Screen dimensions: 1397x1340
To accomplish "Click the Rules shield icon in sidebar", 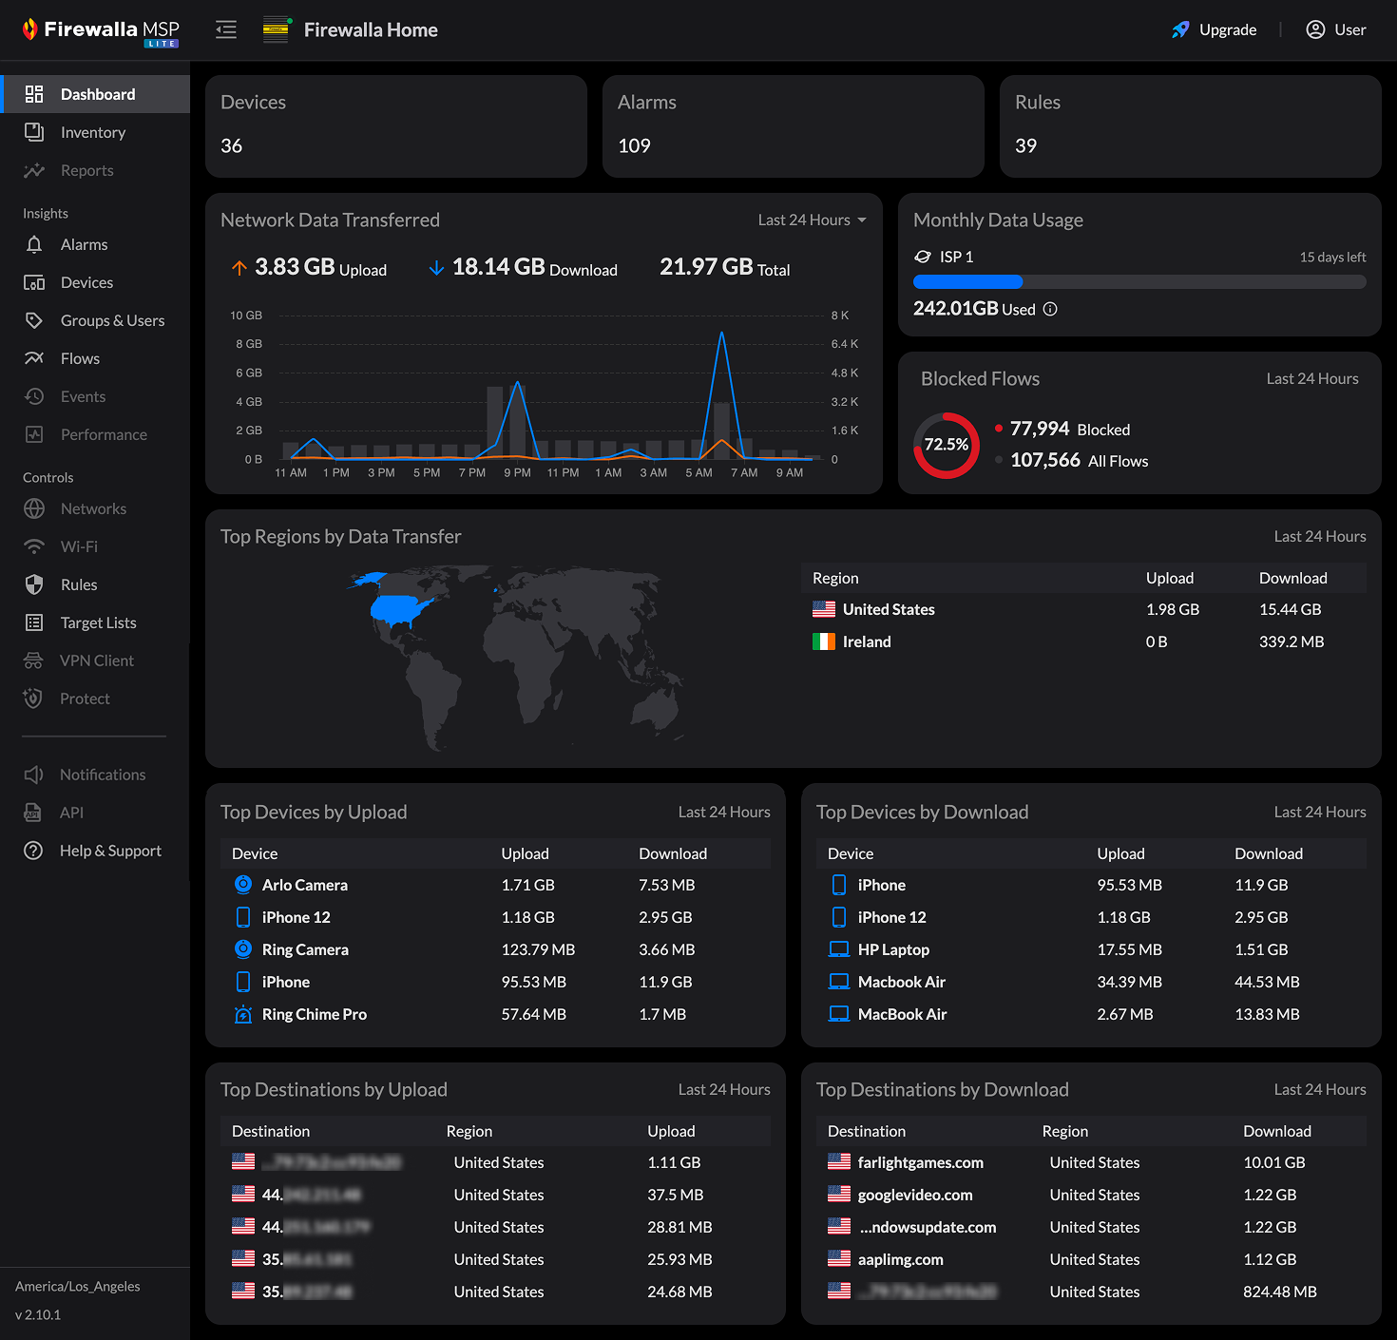I will [x=34, y=584].
